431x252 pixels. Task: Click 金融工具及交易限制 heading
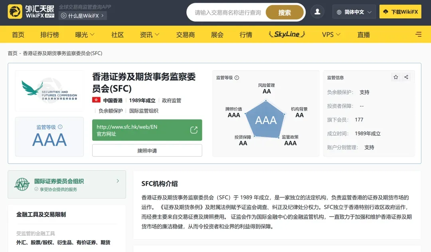pyautogui.click(x=41, y=215)
